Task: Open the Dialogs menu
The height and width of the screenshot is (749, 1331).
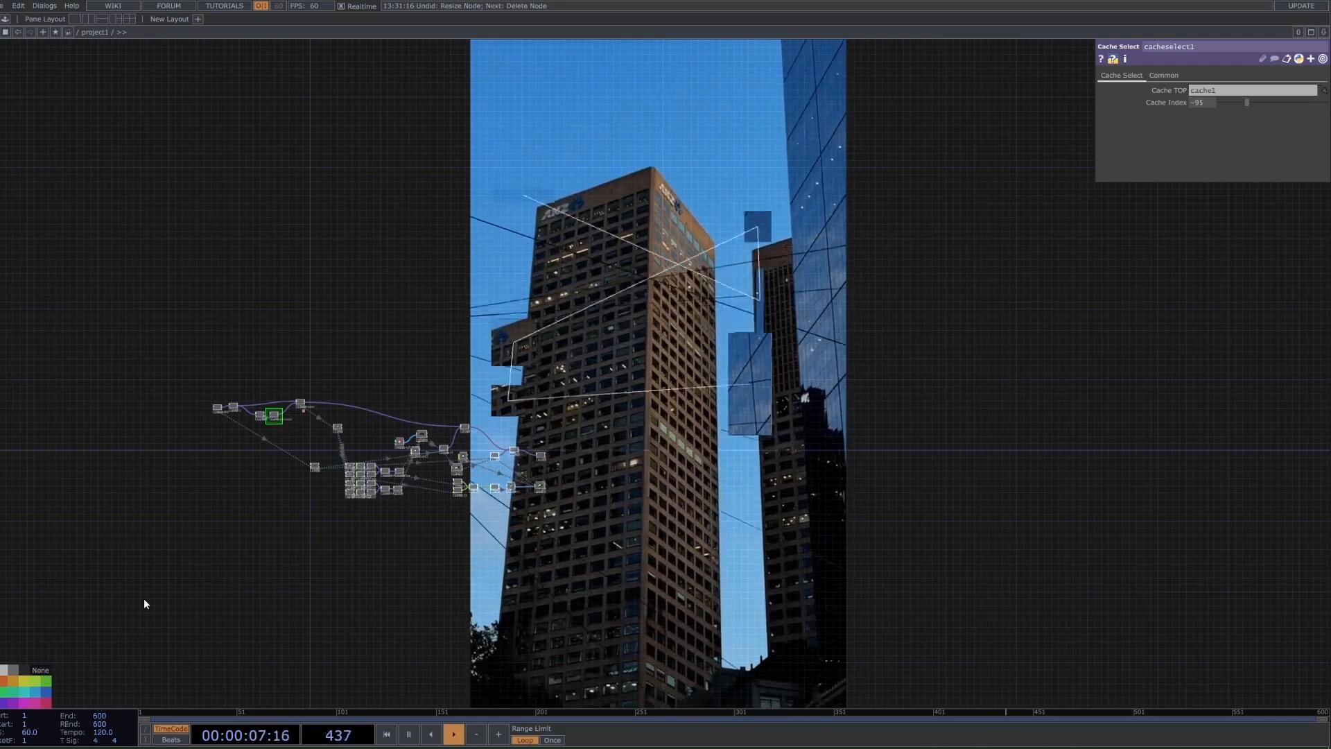Action: coord(44,6)
